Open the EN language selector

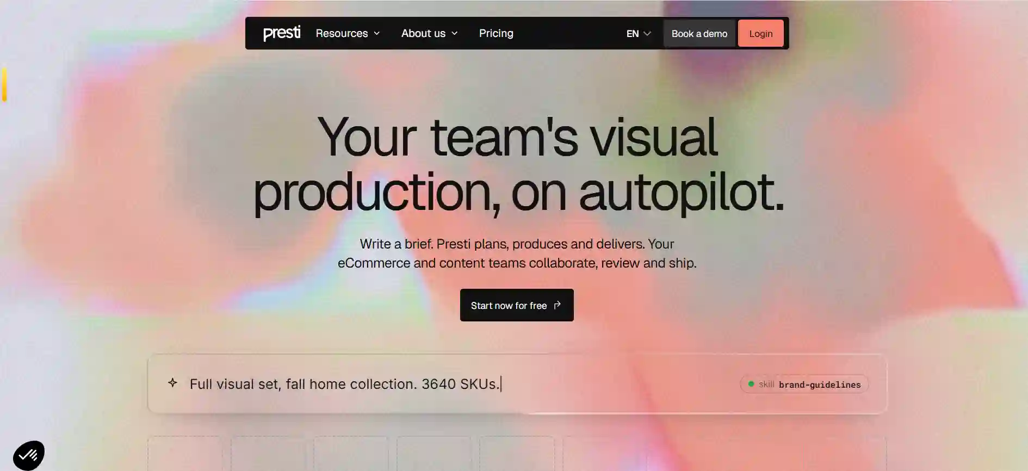click(639, 34)
